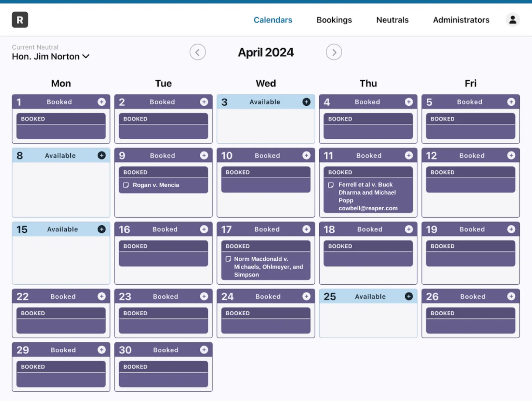Add booking on April 25 plus icon

coord(409,296)
